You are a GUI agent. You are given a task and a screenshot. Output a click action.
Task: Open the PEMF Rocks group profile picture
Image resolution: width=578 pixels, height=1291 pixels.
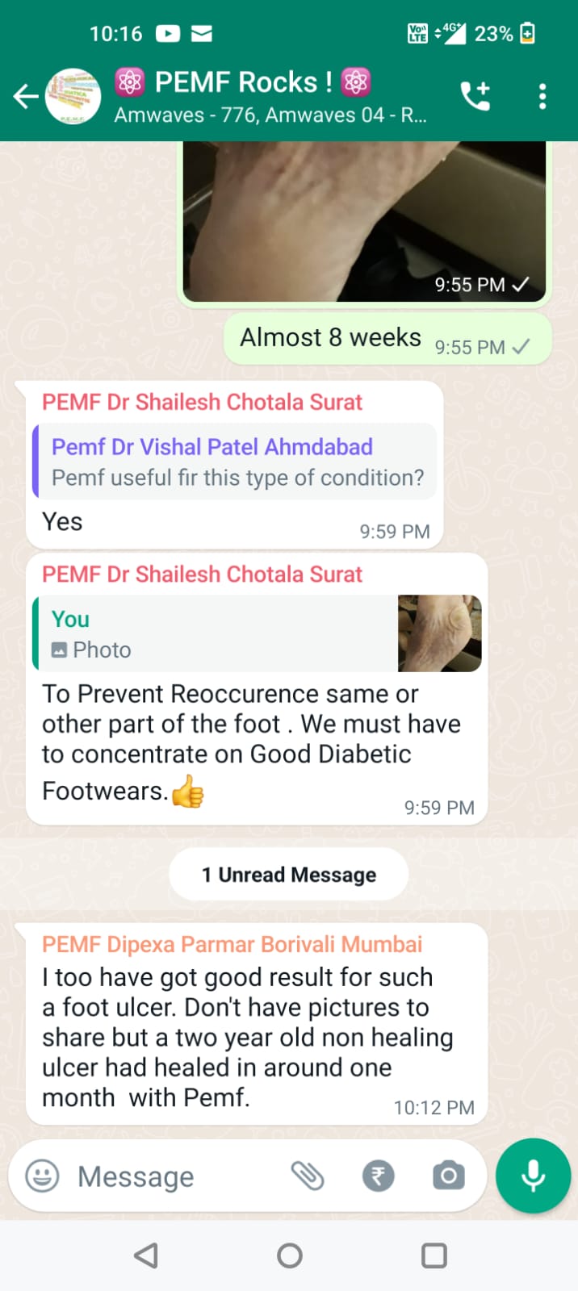(x=73, y=96)
